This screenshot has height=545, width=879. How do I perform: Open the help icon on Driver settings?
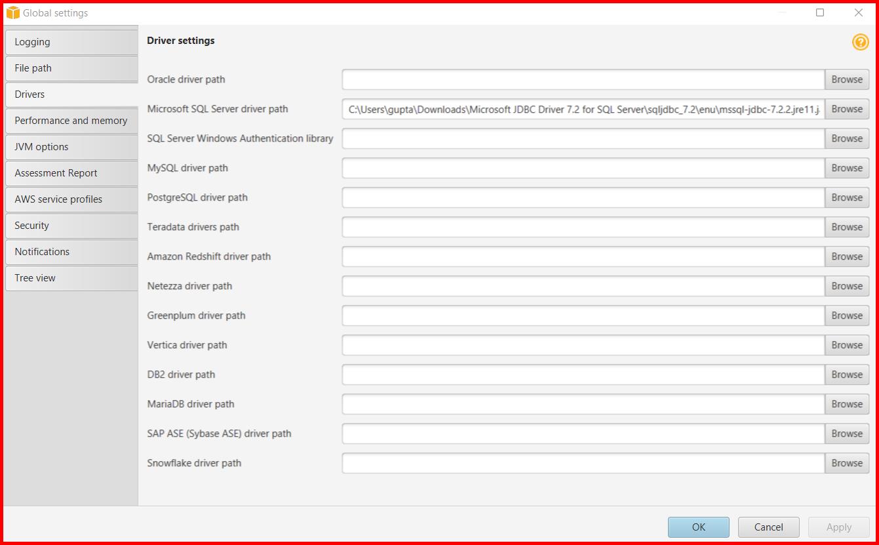click(860, 41)
